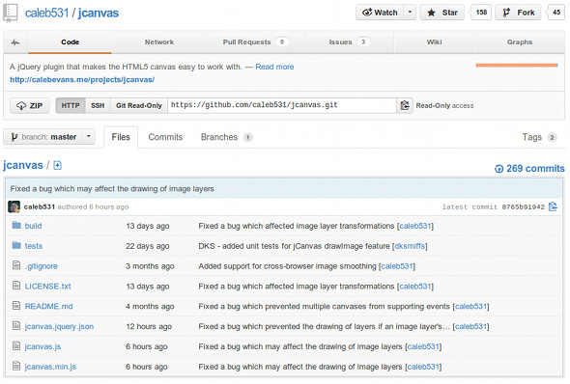Open the build folder
This screenshot has height=384, width=570.
point(33,226)
